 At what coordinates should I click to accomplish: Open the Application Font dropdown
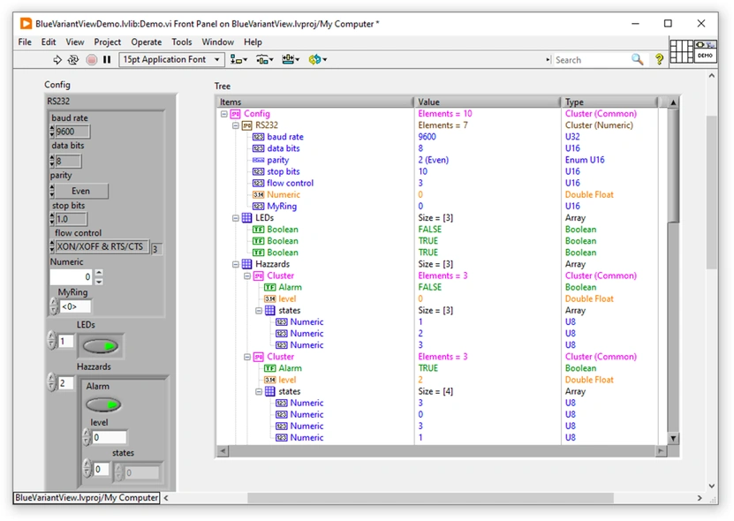[x=171, y=59]
